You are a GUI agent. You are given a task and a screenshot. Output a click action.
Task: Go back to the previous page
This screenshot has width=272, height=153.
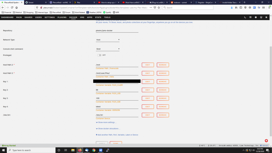pyautogui.click(x=3, y=8)
